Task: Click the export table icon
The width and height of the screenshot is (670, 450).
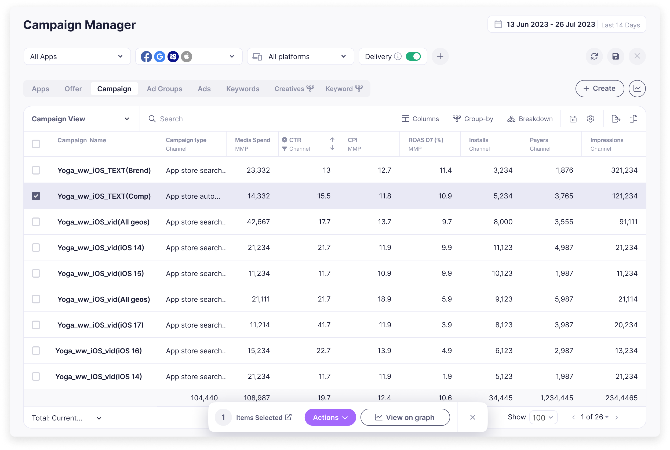Action: (616, 119)
